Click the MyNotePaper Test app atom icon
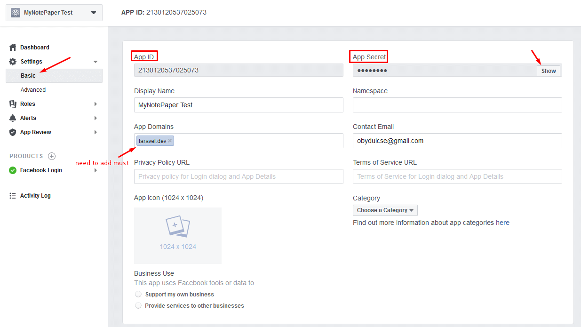581x327 pixels. pyautogui.click(x=16, y=13)
